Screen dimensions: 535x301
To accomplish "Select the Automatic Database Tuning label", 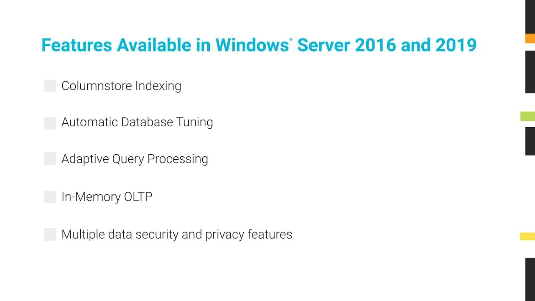I will pos(137,122).
